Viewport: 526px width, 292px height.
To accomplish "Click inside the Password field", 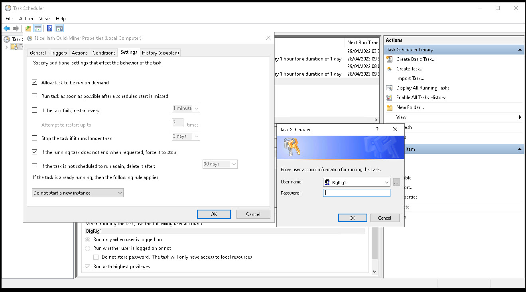I will point(356,193).
